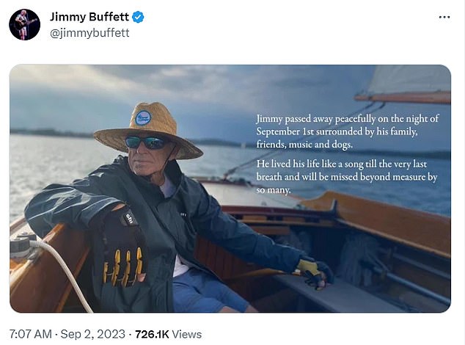
Task: Click the wooden boat bench in the photo
Action: [x=352, y=294]
